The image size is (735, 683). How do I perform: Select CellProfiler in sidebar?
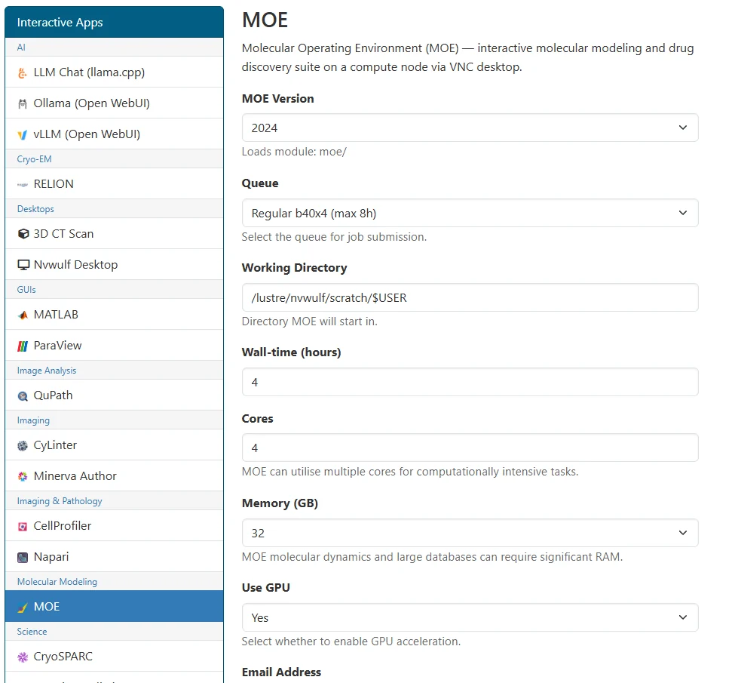pyautogui.click(x=114, y=526)
